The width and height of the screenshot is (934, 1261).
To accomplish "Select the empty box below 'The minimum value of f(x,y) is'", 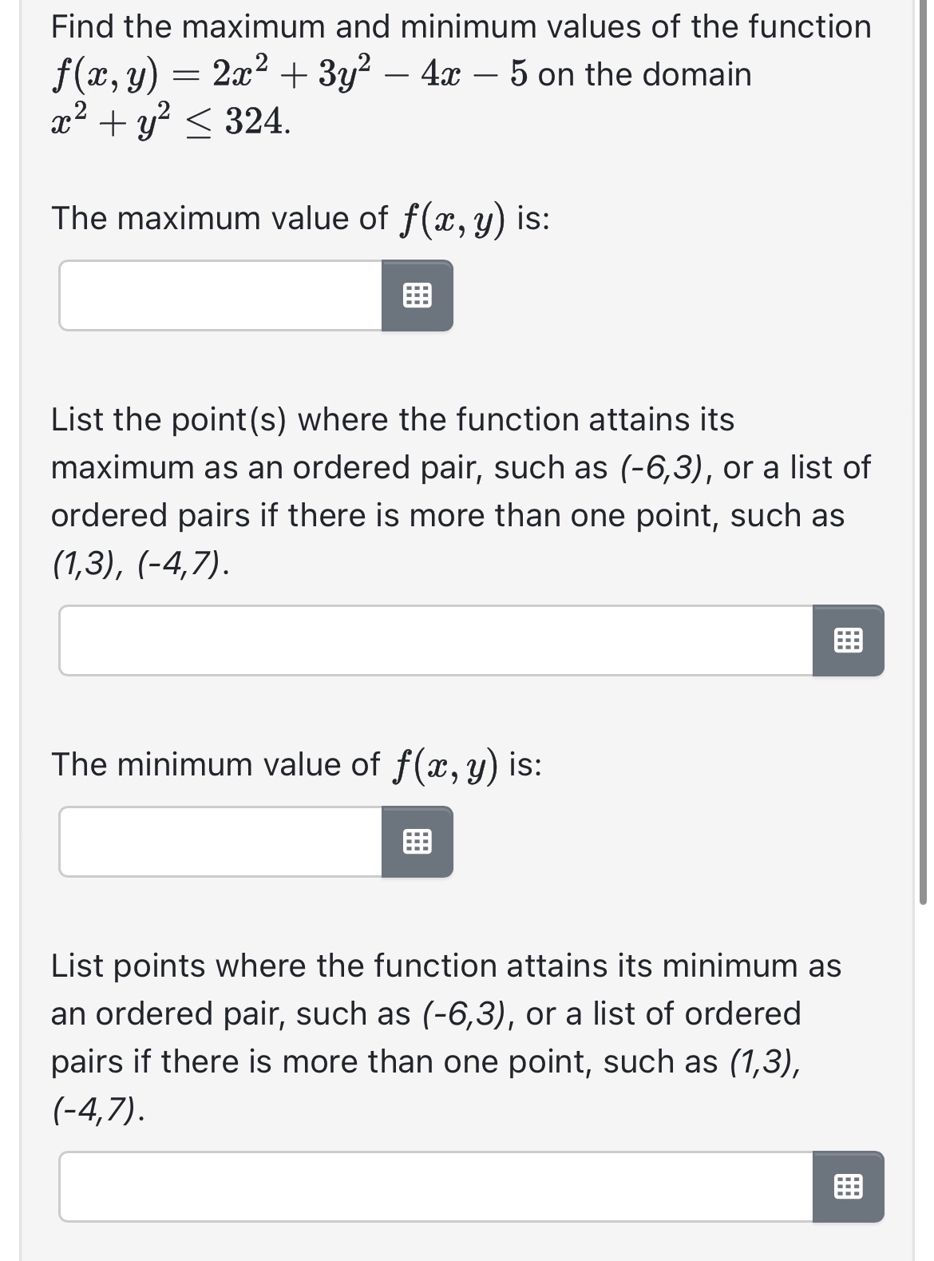I will [216, 842].
